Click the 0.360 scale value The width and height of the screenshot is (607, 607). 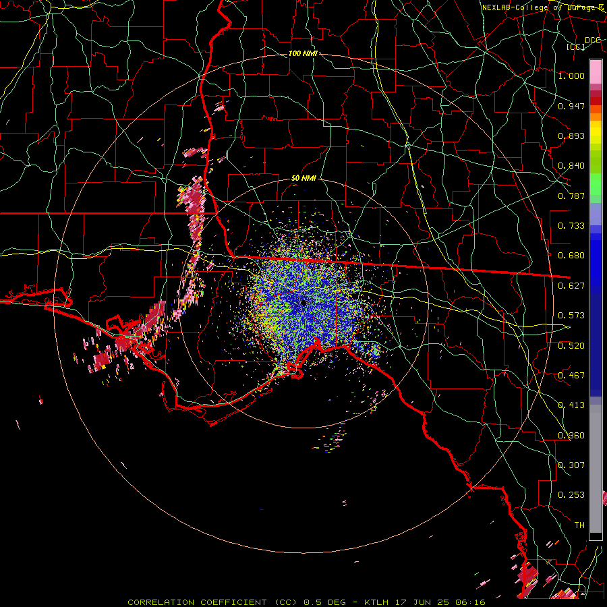[571, 436]
